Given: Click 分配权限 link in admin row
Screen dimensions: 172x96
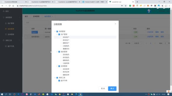Looking at the screenshot, I should point(150,37).
